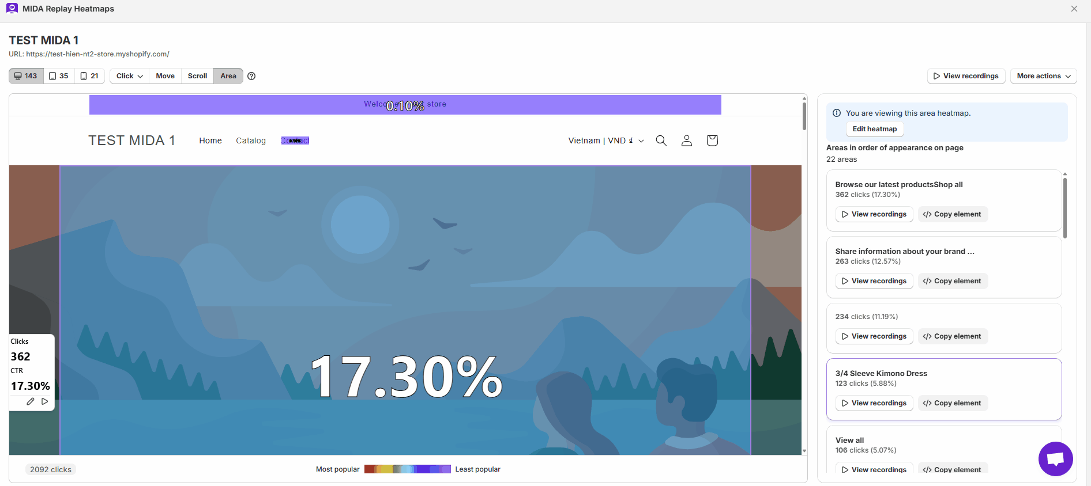Expand the Vietnam | VND currency selector
The height and width of the screenshot is (486, 1091).
click(x=605, y=141)
